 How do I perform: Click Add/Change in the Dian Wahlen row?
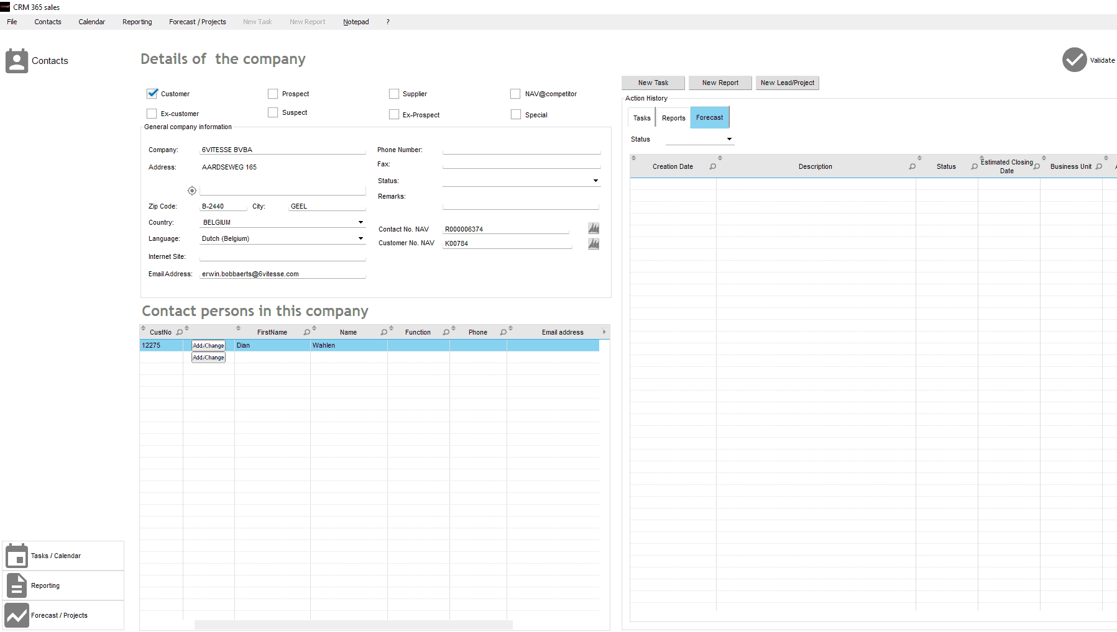pos(208,346)
